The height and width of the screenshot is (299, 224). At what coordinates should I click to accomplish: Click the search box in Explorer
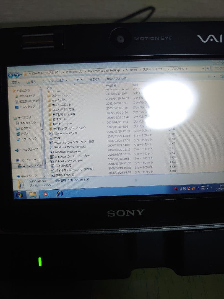tap(218, 68)
